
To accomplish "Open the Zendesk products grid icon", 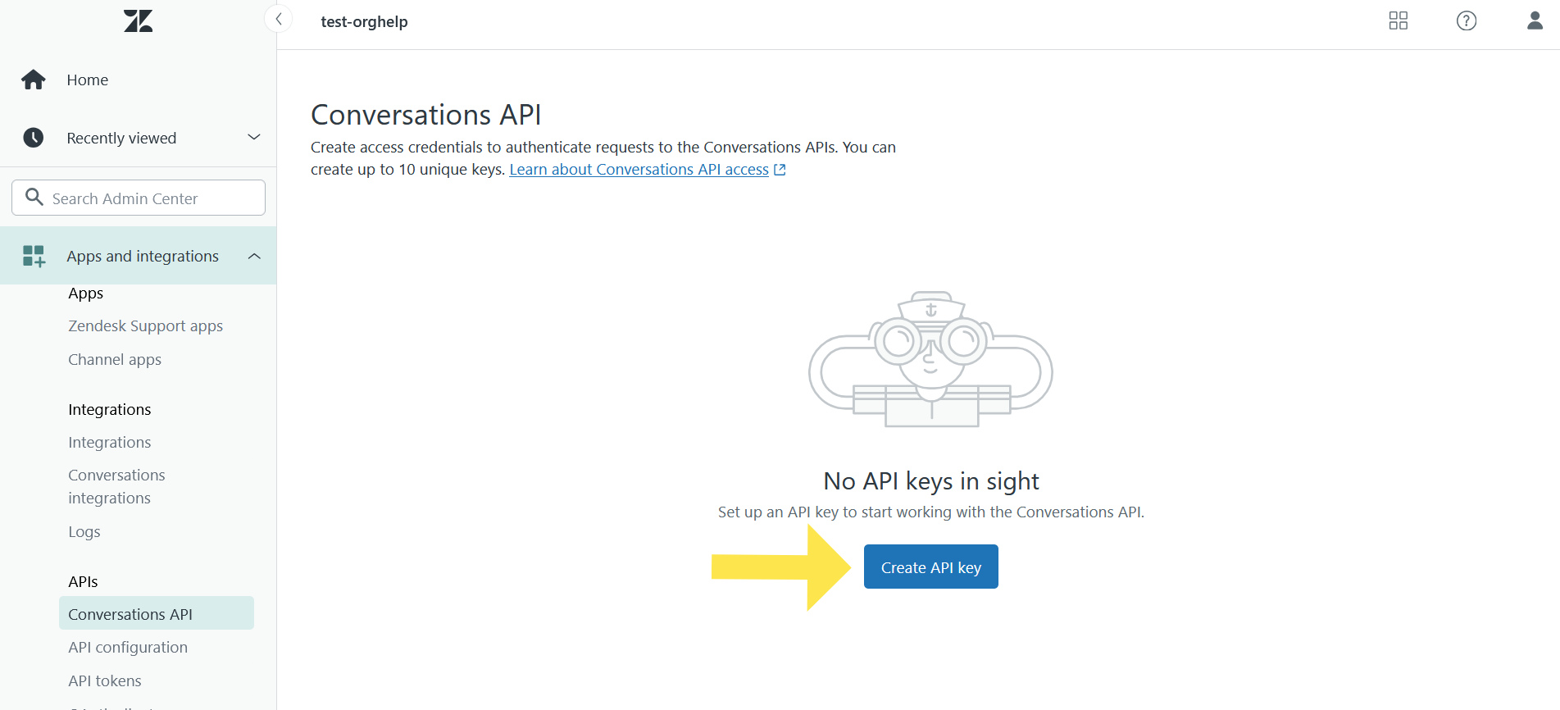I will pos(1398,21).
